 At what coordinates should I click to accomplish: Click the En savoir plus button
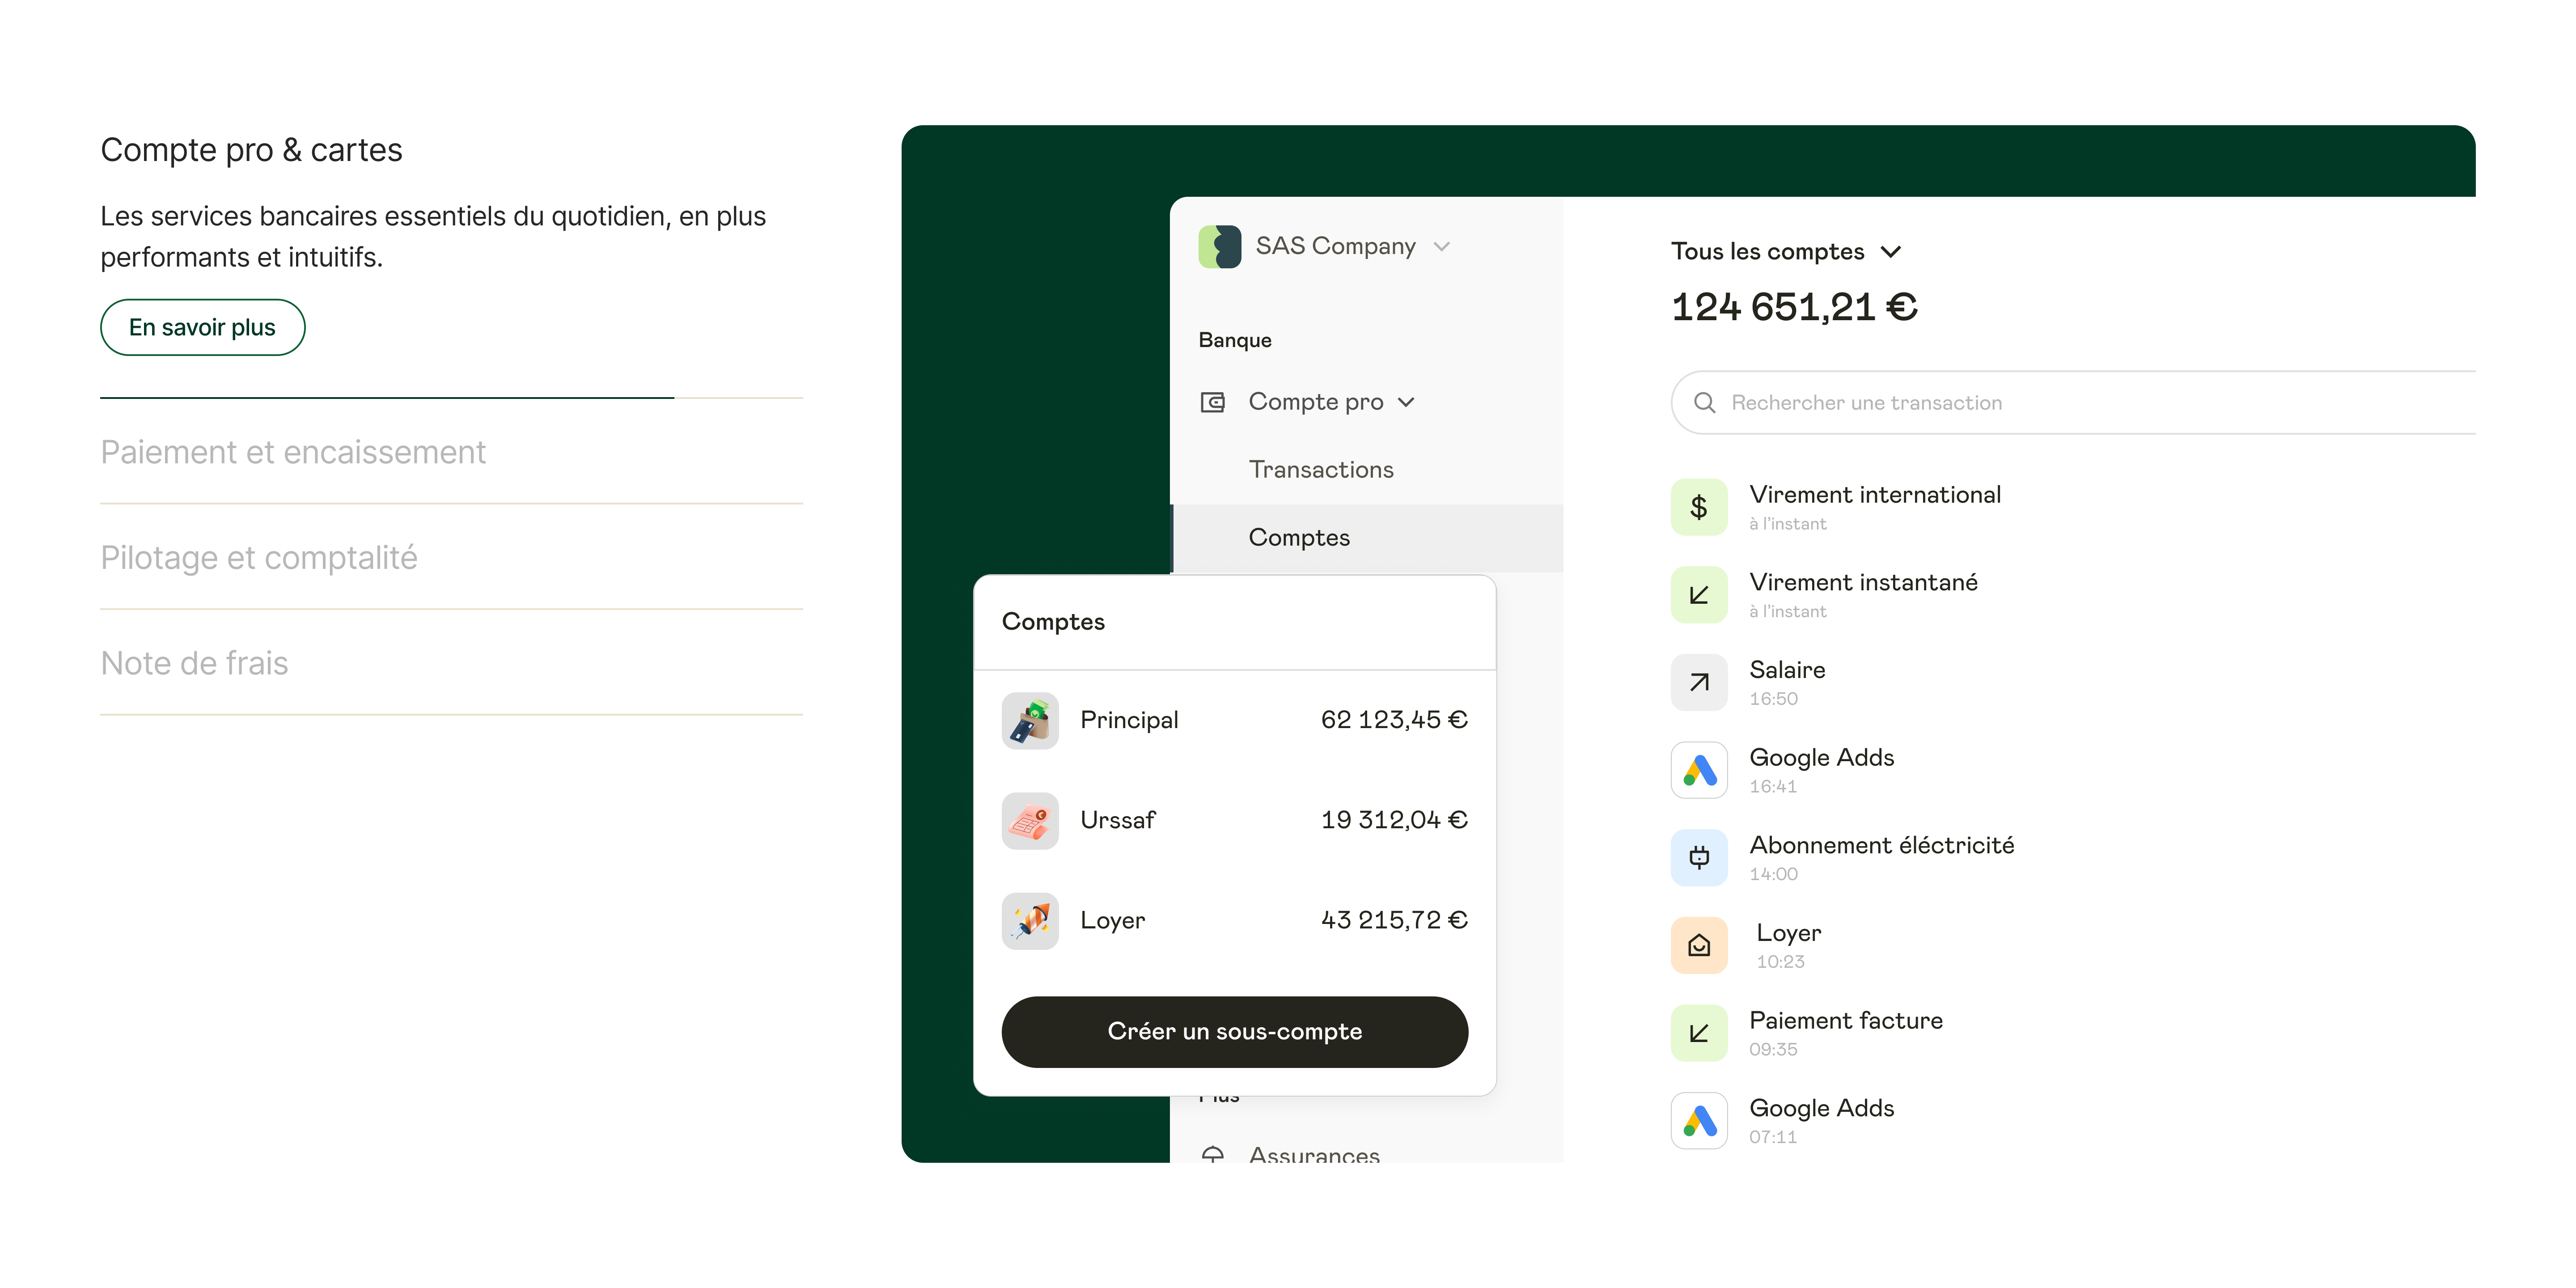pyautogui.click(x=202, y=327)
